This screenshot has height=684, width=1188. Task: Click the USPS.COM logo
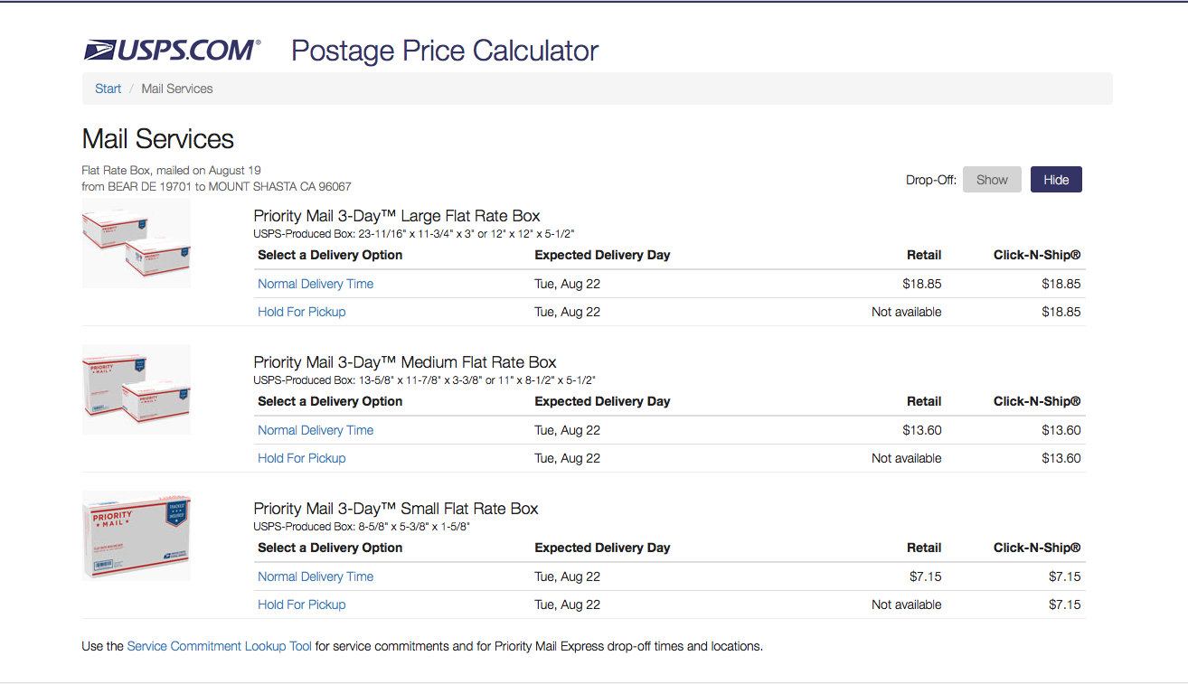click(x=172, y=51)
